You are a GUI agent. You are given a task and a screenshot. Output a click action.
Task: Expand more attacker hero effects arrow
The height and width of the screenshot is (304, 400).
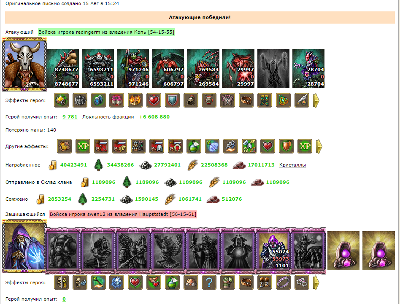coord(316,100)
